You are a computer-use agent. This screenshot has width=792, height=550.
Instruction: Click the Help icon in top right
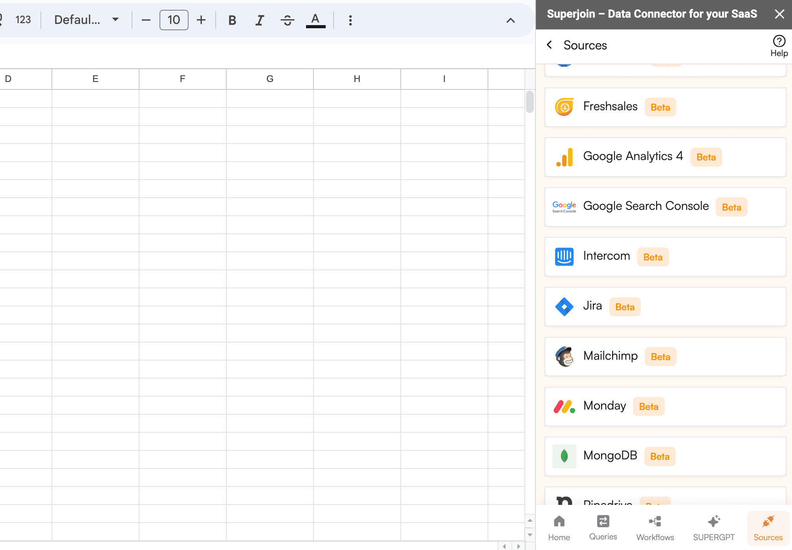pyautogui.click(x=777, y=45)
